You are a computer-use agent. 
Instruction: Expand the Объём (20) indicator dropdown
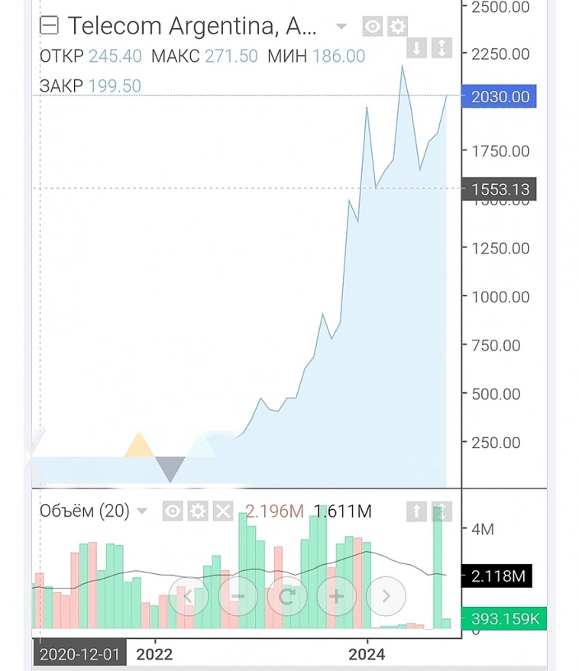tap(142, 511)
